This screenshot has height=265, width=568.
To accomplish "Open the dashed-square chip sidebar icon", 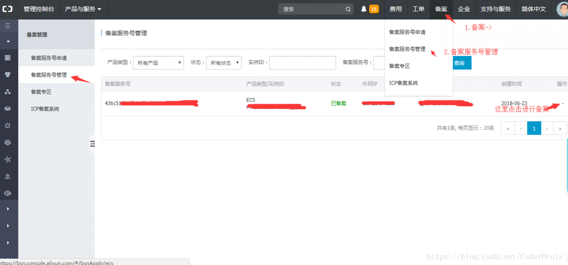I will tap(8, 125).
